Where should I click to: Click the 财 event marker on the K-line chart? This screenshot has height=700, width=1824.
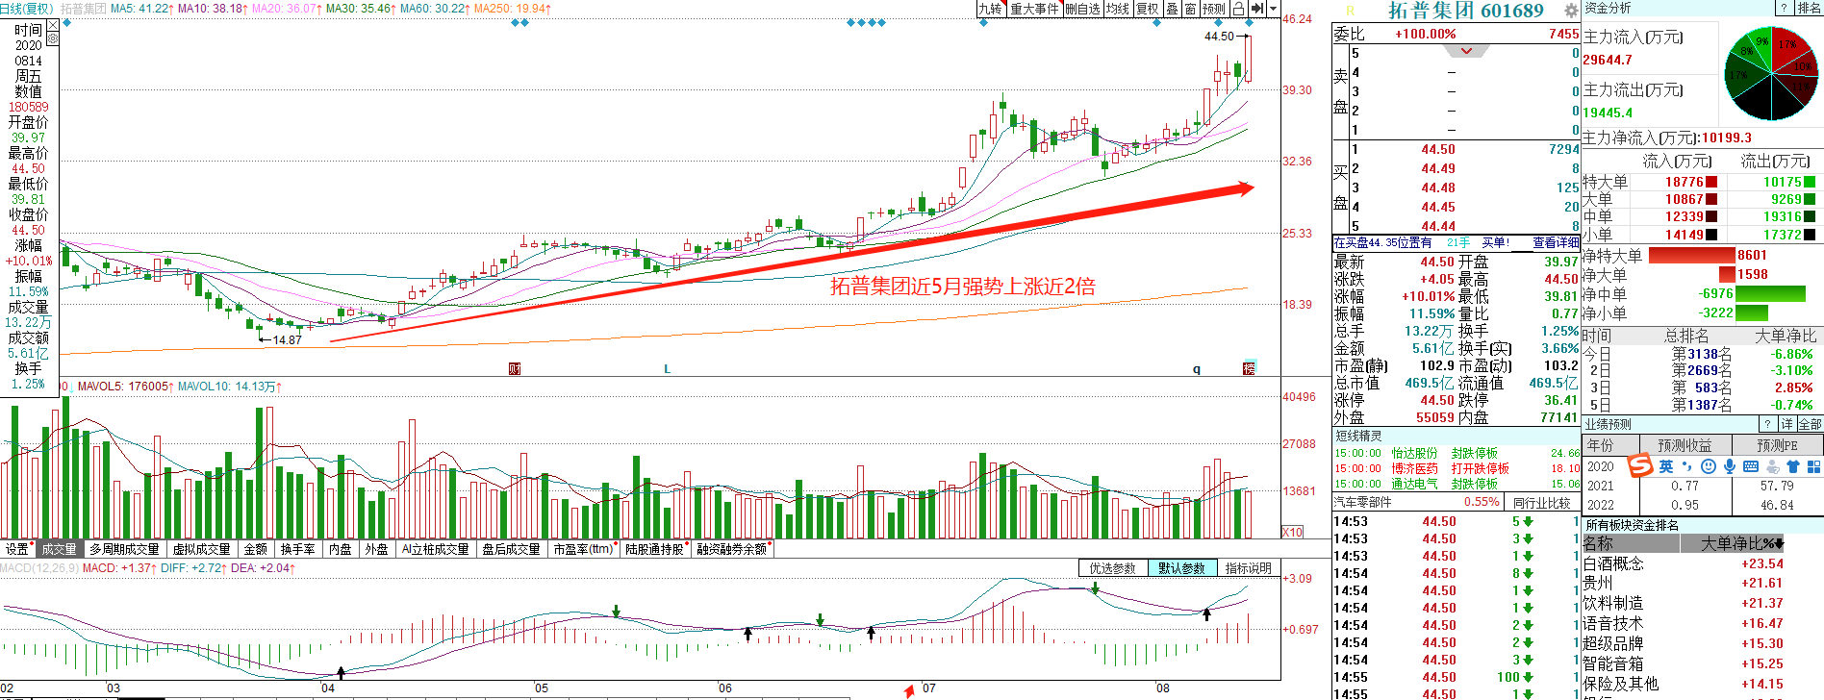[x=515, y=369]
